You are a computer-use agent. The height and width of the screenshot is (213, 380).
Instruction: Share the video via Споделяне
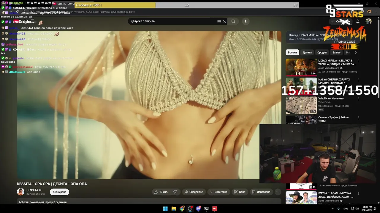point(194,192)
